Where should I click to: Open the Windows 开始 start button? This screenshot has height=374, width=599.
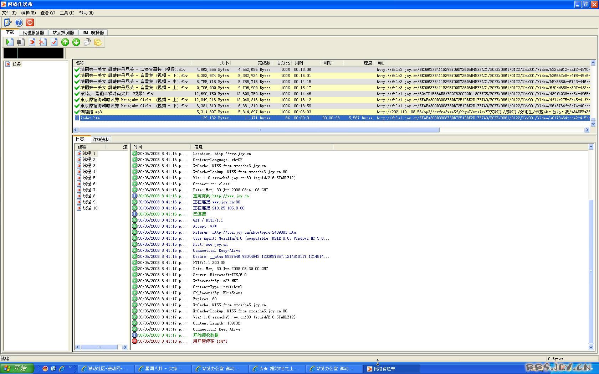point(17,368)
